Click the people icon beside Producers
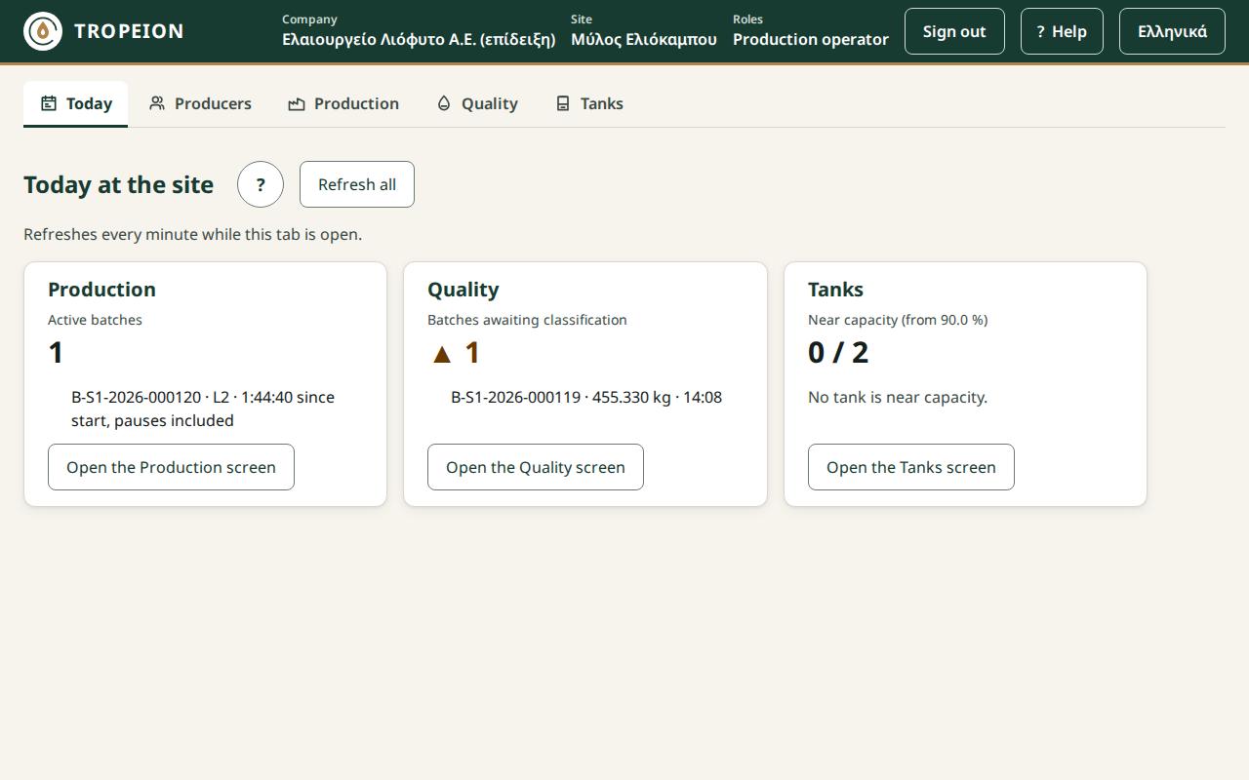1249x780 pixels. pyautogui.click(x=157, y=103)
